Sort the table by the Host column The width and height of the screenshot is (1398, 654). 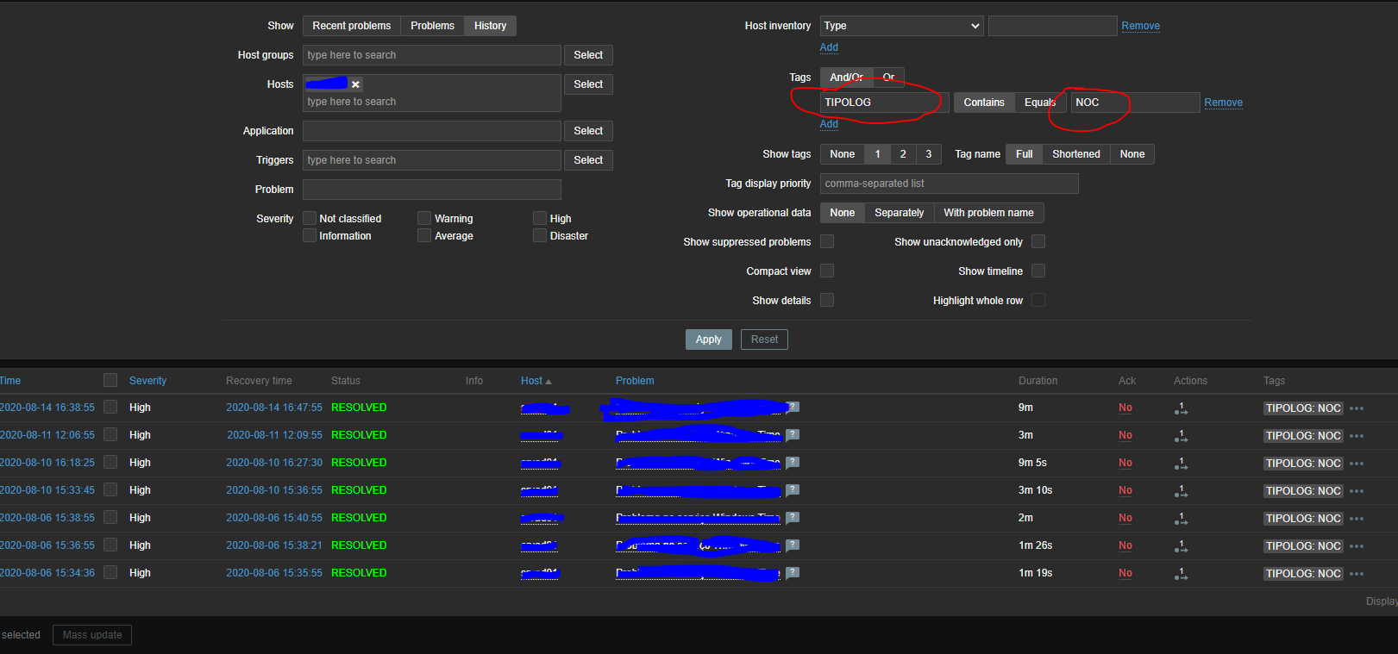click(531, 381)
